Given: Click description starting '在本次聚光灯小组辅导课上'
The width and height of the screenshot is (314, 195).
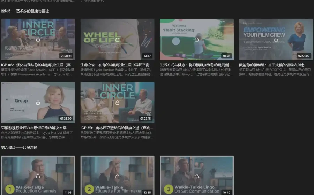Looking at the screenshot, I should tap(37, 135).
